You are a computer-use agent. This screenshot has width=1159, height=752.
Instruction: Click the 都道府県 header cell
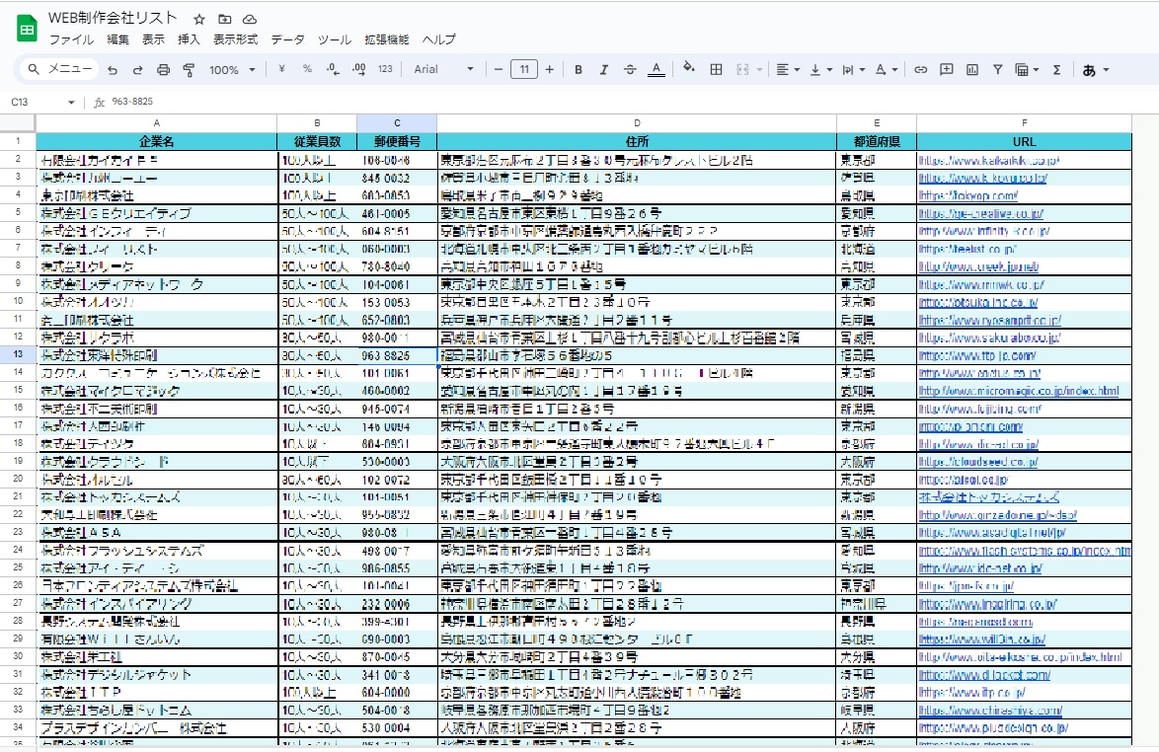877,142
